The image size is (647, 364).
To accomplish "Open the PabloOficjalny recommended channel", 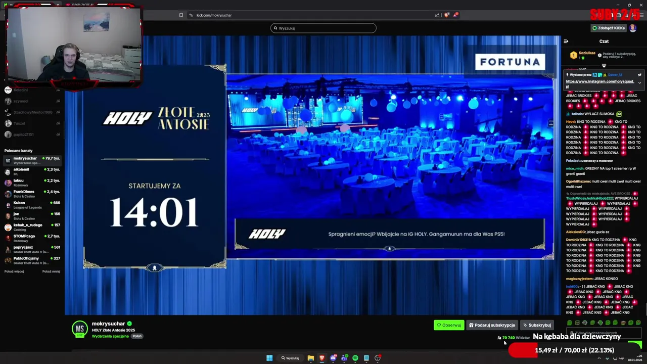I will coord(32,260).
